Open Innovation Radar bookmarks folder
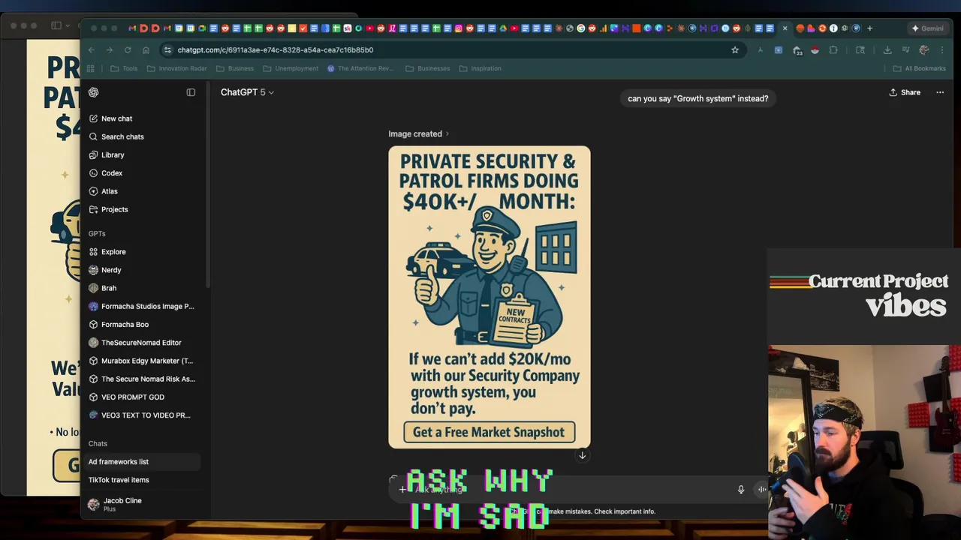This screenshot has height=540, width=961. [x=177, y=68]
